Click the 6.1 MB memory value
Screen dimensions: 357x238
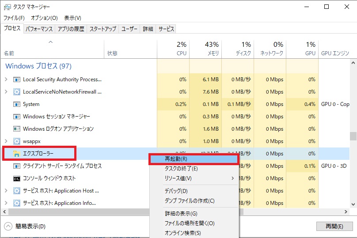211,79
